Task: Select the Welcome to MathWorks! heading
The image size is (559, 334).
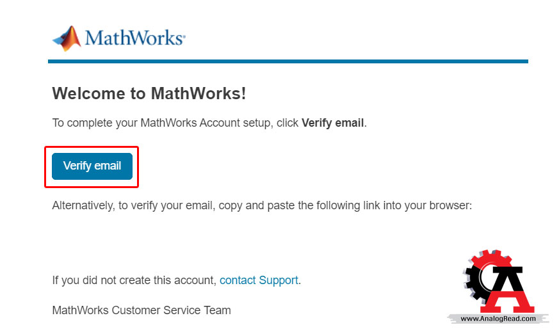Action: 149,93
